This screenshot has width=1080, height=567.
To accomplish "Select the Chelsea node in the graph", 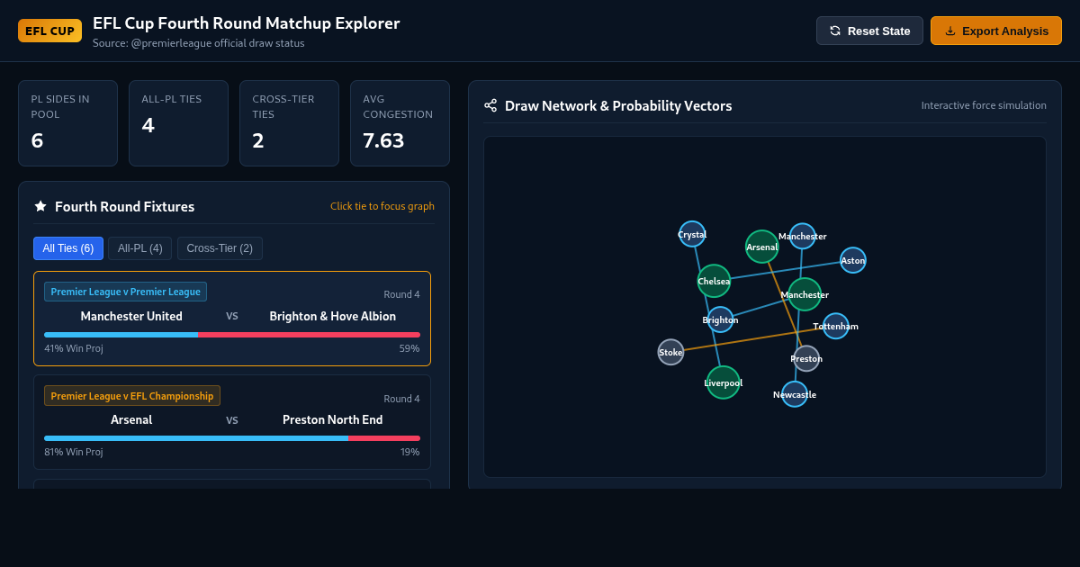I will click(x=715, y=281).
